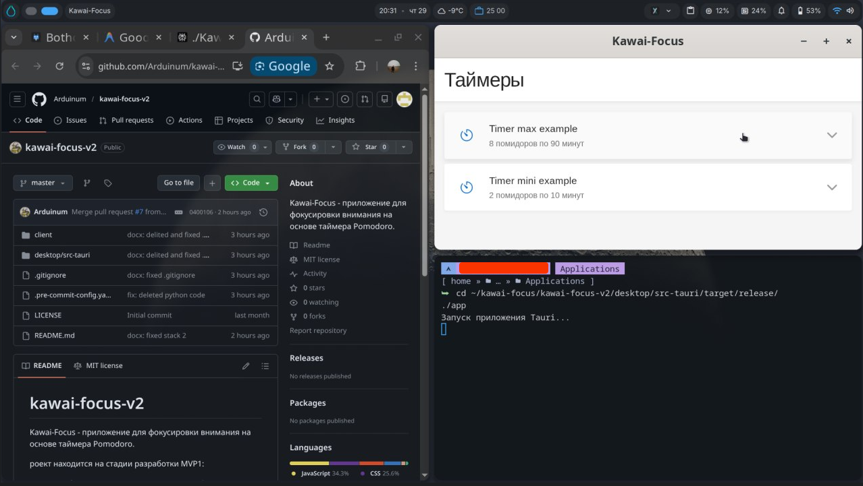Screen dimensions: 863x486
Task: Expand the Timer mini example row
Action: pyautogui.click(x=831, y=187)
